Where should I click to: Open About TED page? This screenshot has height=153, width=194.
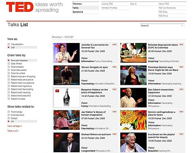pyautogui.click(x=164, y=4)
